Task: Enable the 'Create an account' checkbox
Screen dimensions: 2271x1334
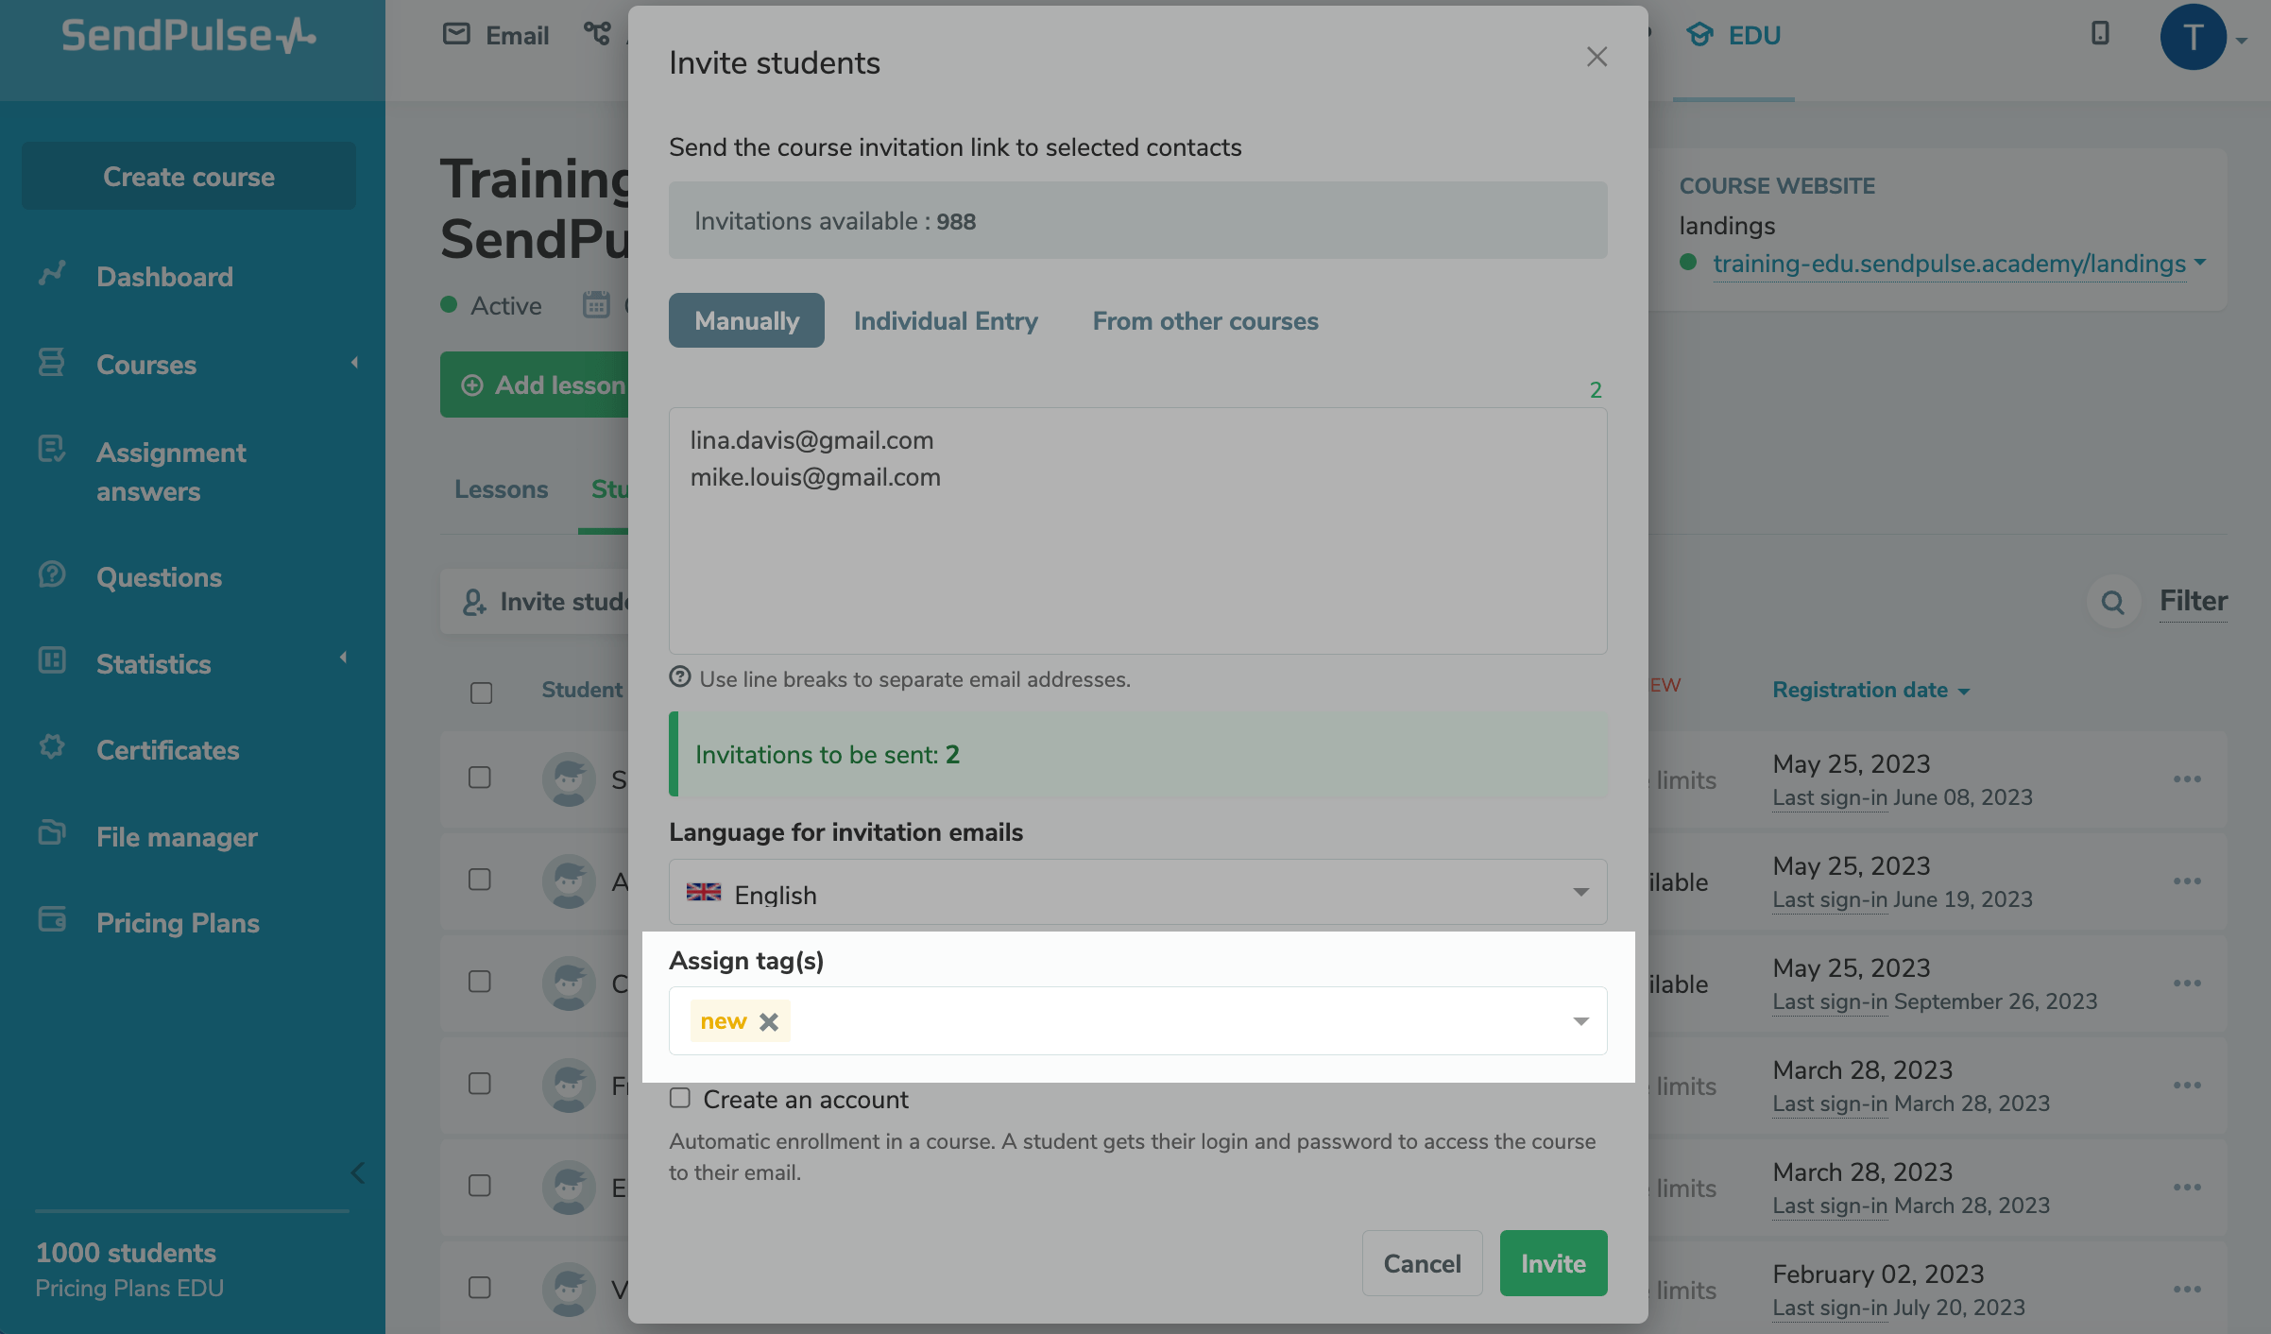Action: tap(680, 1098)
